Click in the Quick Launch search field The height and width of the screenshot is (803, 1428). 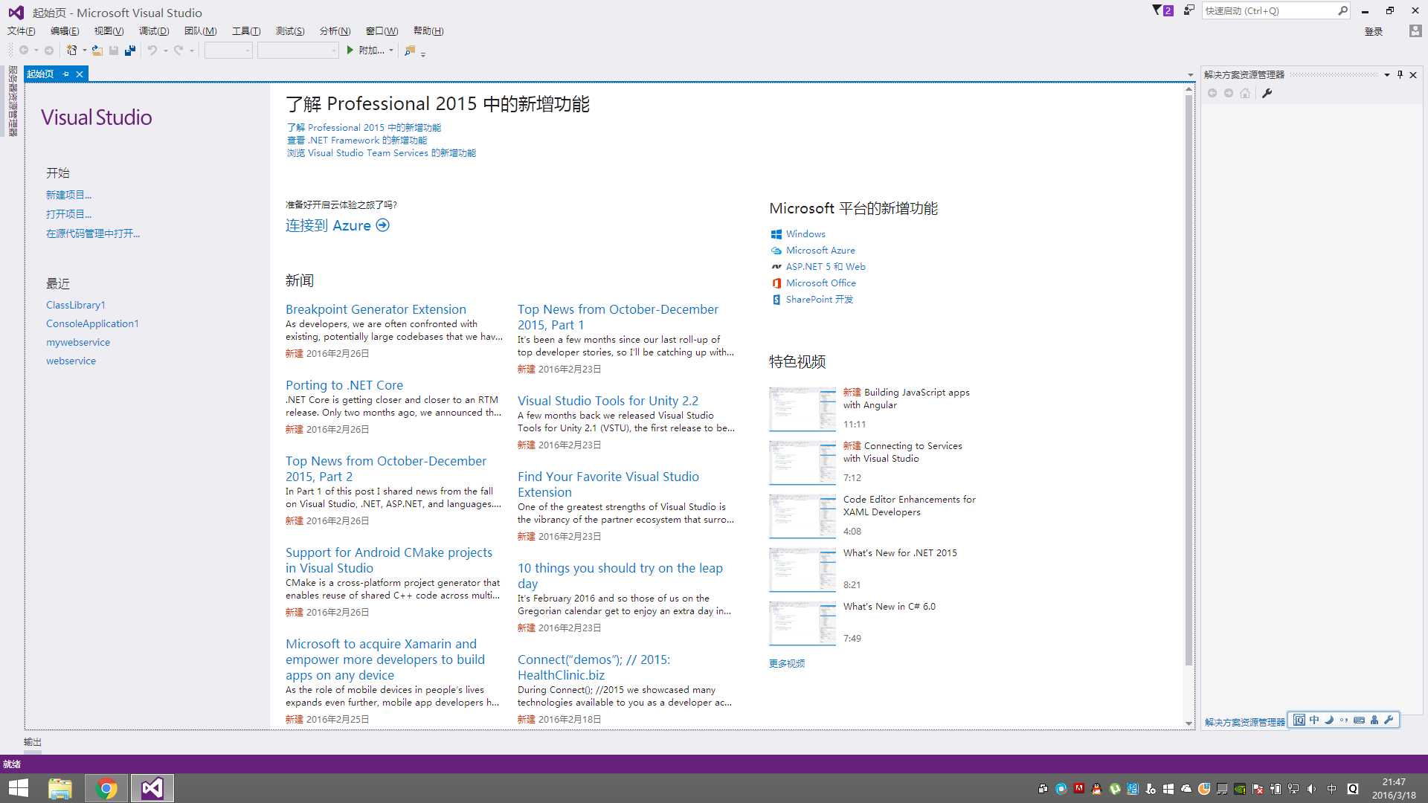[x=1269, y=10]
